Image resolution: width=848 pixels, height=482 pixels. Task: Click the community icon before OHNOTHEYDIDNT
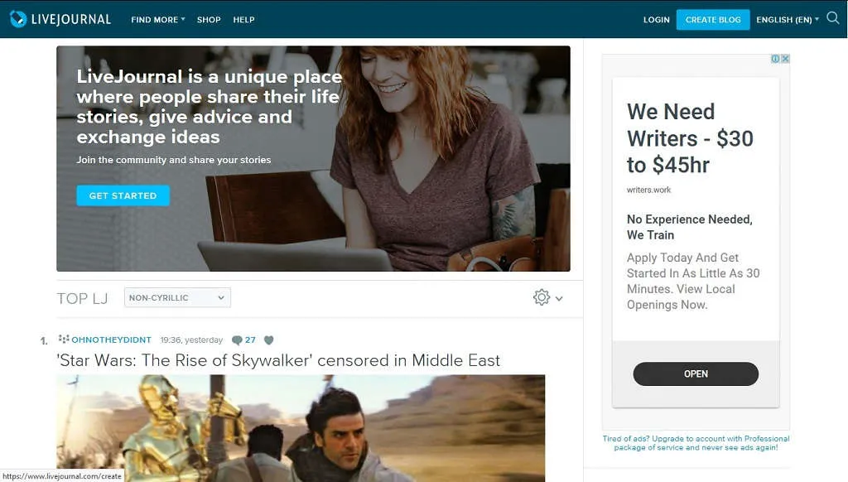point(64,340)
